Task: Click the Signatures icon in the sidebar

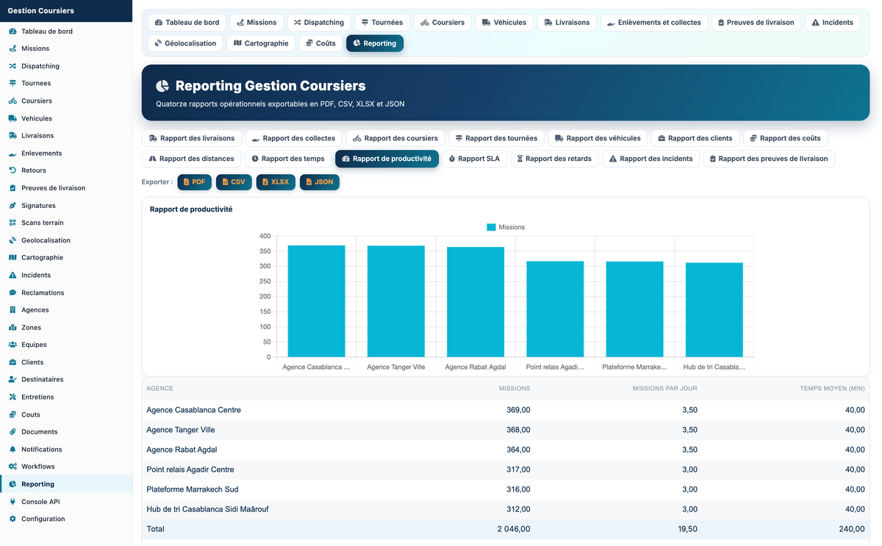Action: [x=12, y=206]
